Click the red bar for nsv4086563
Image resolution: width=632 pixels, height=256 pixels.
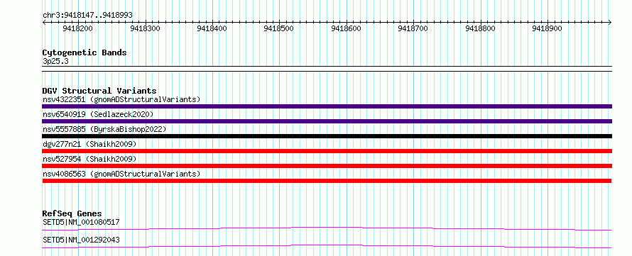pos(327,181)
